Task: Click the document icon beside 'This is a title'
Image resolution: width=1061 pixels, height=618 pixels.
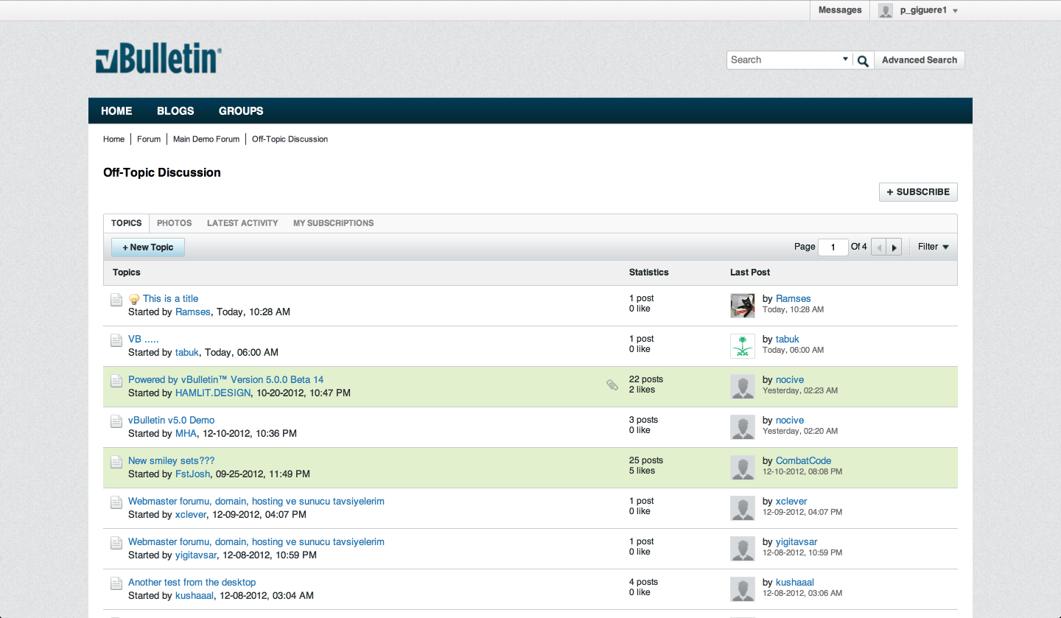Action: tap(116, 300)
